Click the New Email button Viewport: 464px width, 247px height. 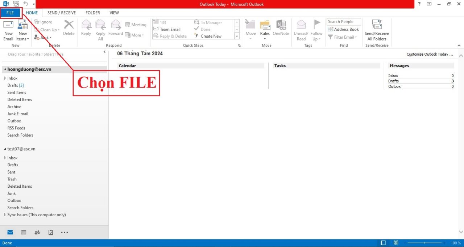8,31
